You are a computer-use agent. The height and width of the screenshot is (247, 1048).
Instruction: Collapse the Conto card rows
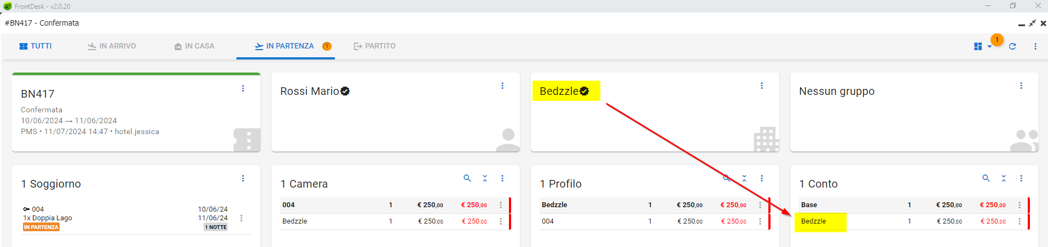click(1004, 178)
